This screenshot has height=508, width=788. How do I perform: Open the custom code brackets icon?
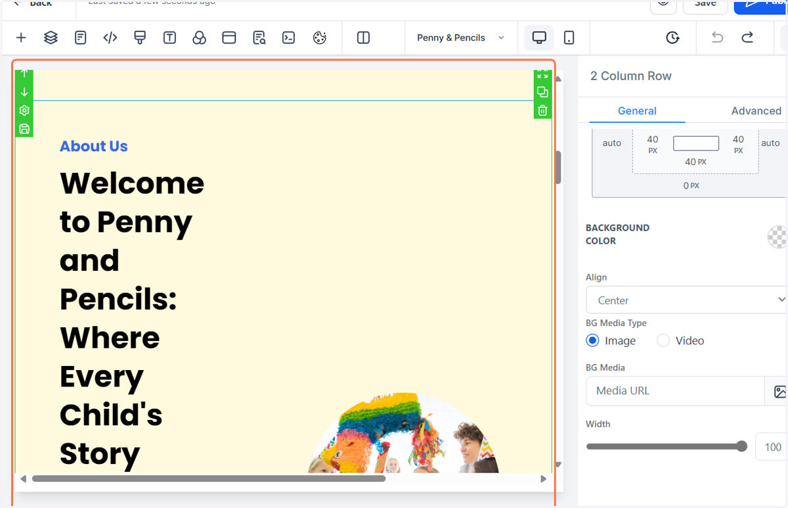(110, 37)
